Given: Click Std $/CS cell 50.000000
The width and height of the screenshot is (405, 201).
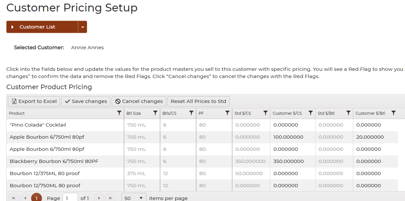Looking at the screenshot, I should (x=251, y=173).
